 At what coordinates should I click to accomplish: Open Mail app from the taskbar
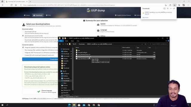pos(84,105)
